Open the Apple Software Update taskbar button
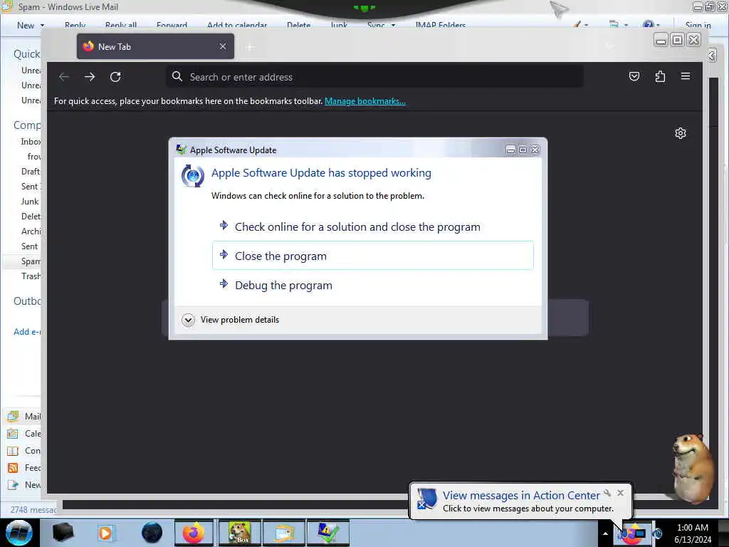The image size is (729, 547). click(x=327, y=533)
